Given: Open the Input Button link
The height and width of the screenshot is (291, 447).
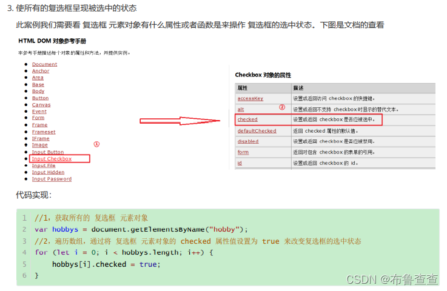Looking at the screenshot, I should coord(48,152).
